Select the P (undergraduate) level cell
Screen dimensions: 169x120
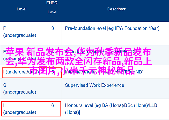click(x=20, y=32)
